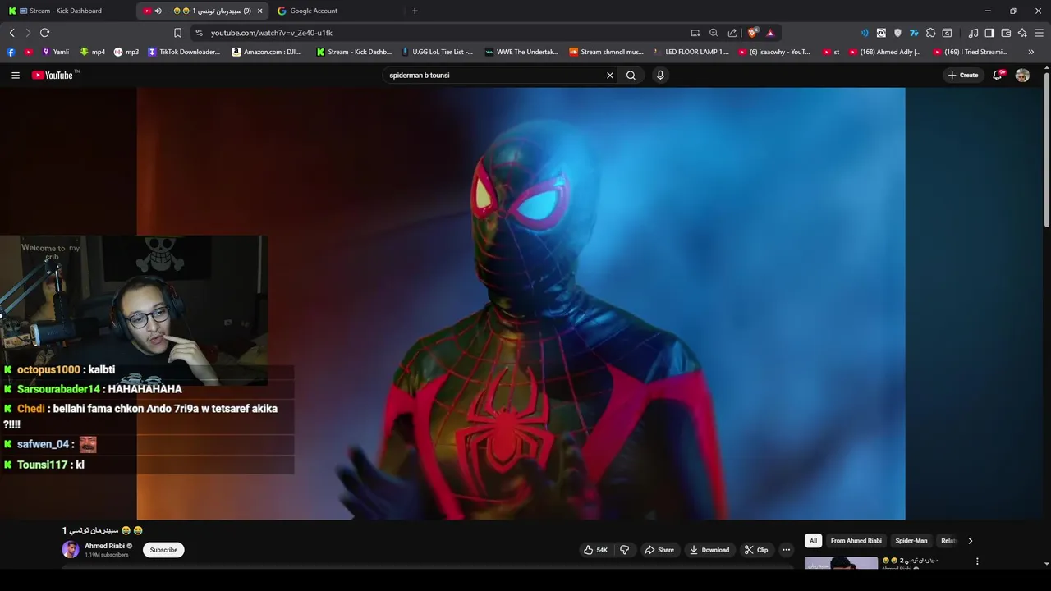
Task: Open TikTok Downloader bookmark
Action: 184,52
